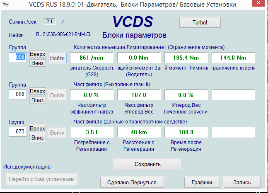Open Графики graphs view
Viewport: 268px width, 193px height.
pos(202,182)
